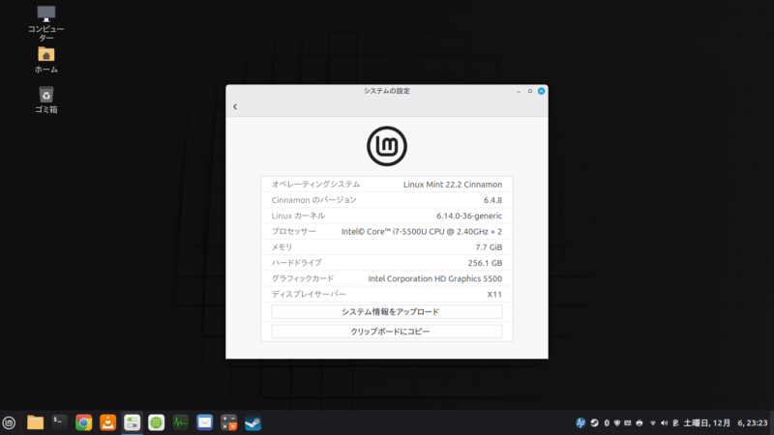774x435 pixels.
Task: Click クリップボードにコピー button
Action: click(x=386, y=332)
